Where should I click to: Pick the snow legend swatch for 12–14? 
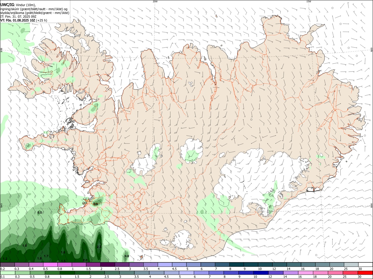279,265
